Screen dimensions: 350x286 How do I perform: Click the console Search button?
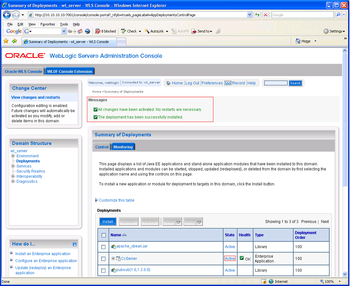[295, 83]
